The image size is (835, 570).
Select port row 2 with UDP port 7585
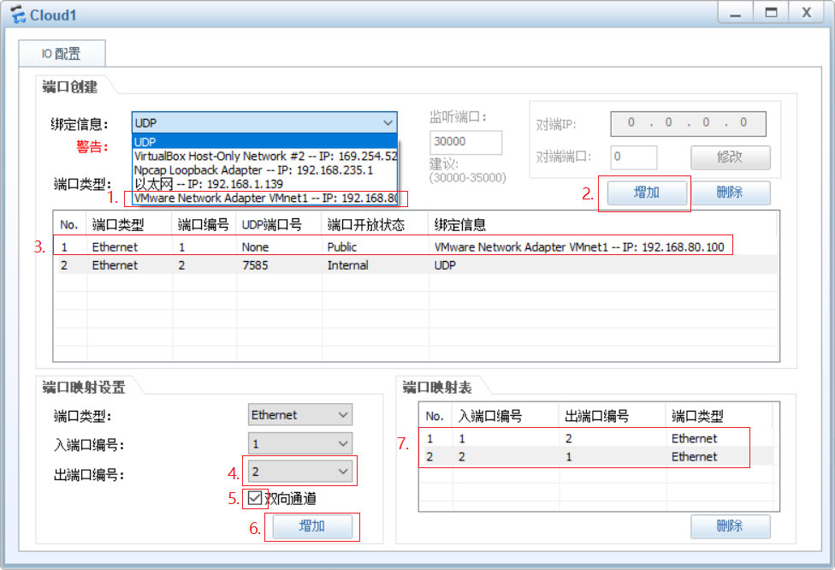(416, 265)
